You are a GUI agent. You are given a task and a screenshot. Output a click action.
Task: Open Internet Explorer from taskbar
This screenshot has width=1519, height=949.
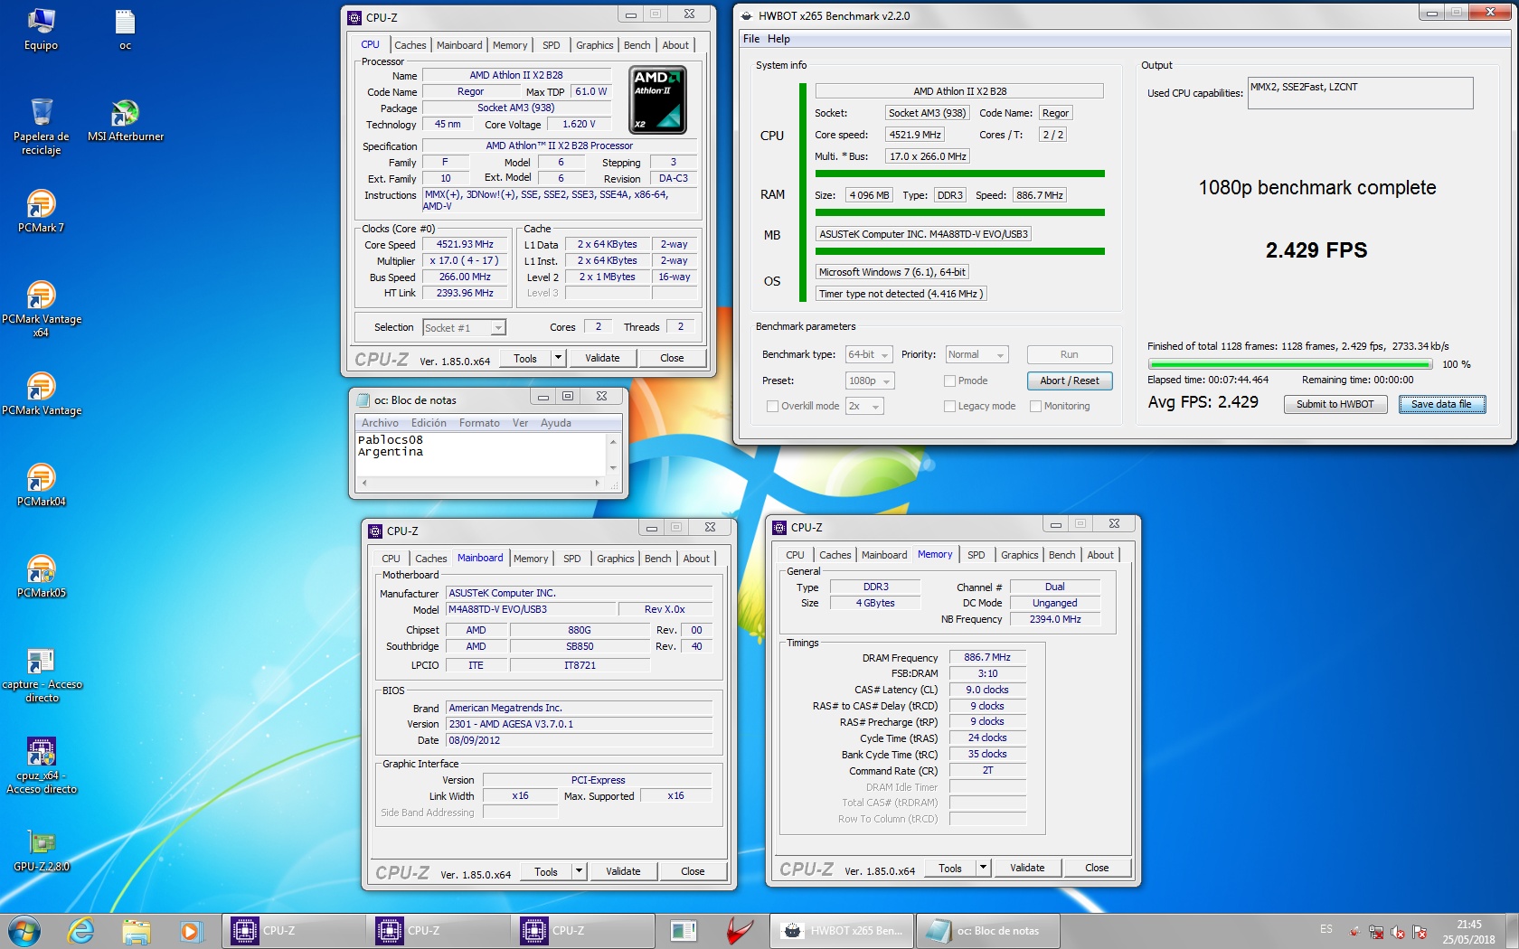(81, 931)
